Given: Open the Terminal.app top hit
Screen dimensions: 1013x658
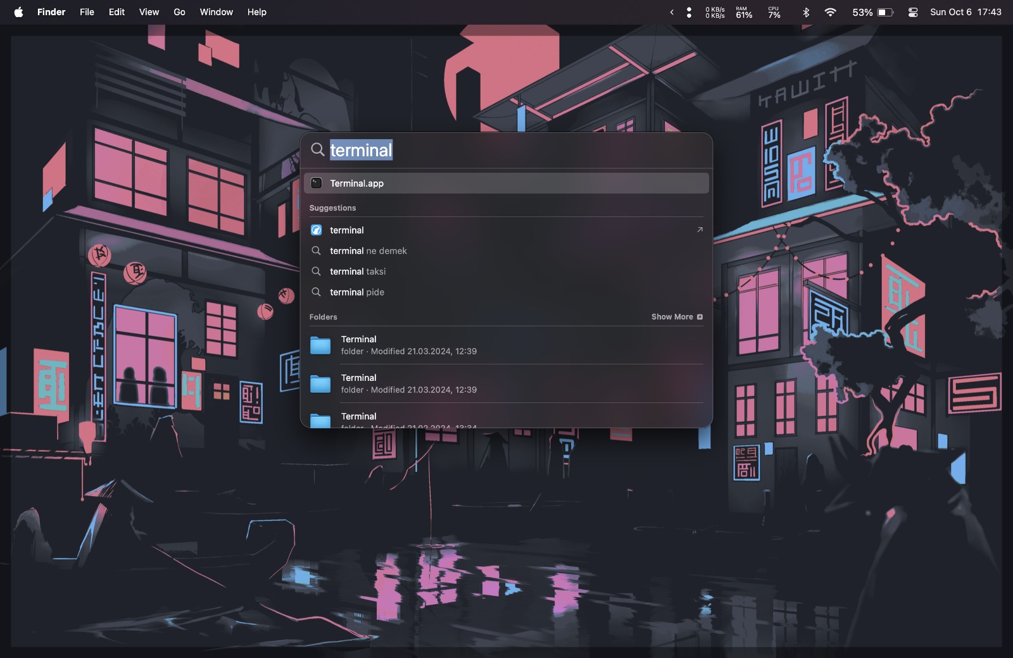Looking at the screenshot, I should click(x=506, y=183).
